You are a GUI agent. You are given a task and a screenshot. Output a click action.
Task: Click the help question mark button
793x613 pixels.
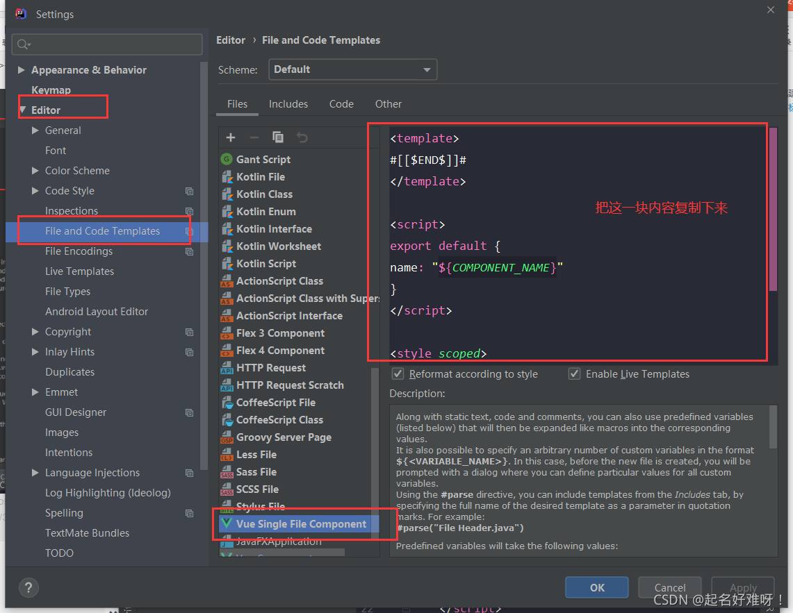[28, 588]
